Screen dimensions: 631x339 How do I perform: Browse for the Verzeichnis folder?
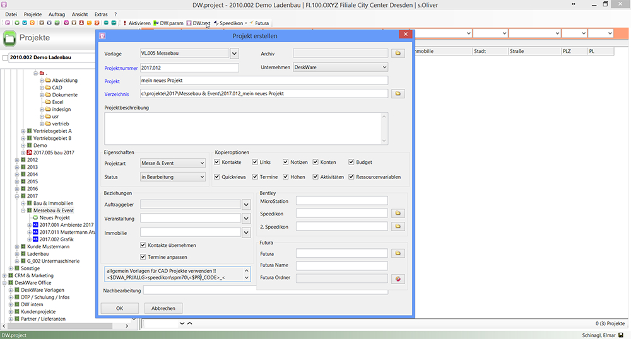coord(398,94)
